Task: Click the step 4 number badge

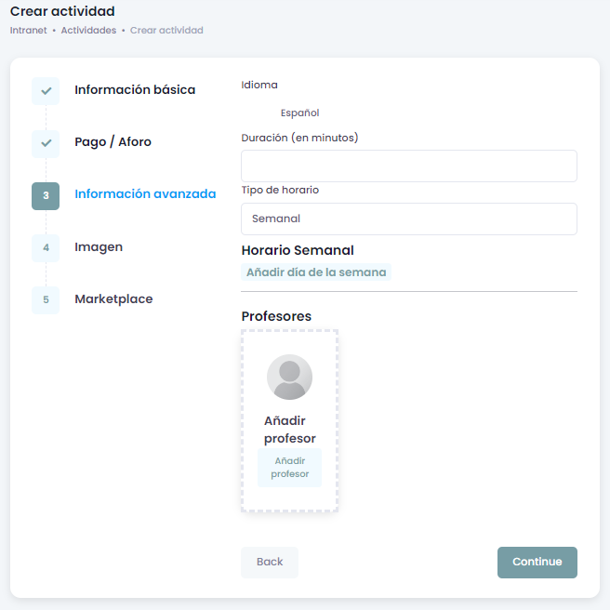Action: click(46, 247)
